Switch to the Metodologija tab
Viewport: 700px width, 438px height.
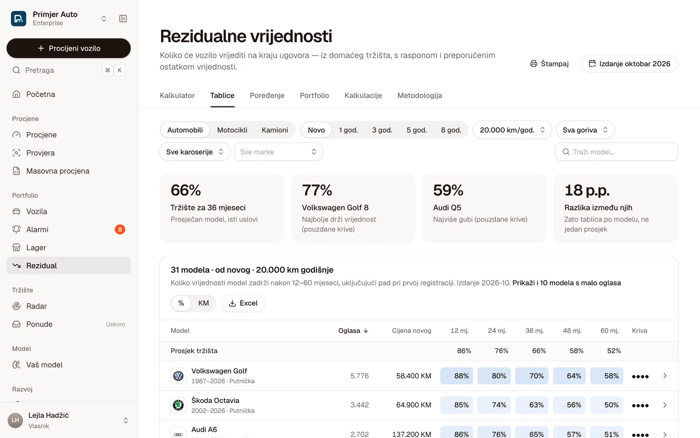pyautogui.click(x=420, y=95)
